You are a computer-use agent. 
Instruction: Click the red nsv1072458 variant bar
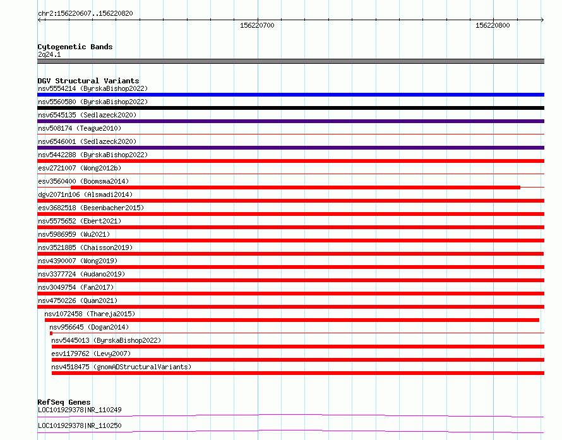coord(292,320)
